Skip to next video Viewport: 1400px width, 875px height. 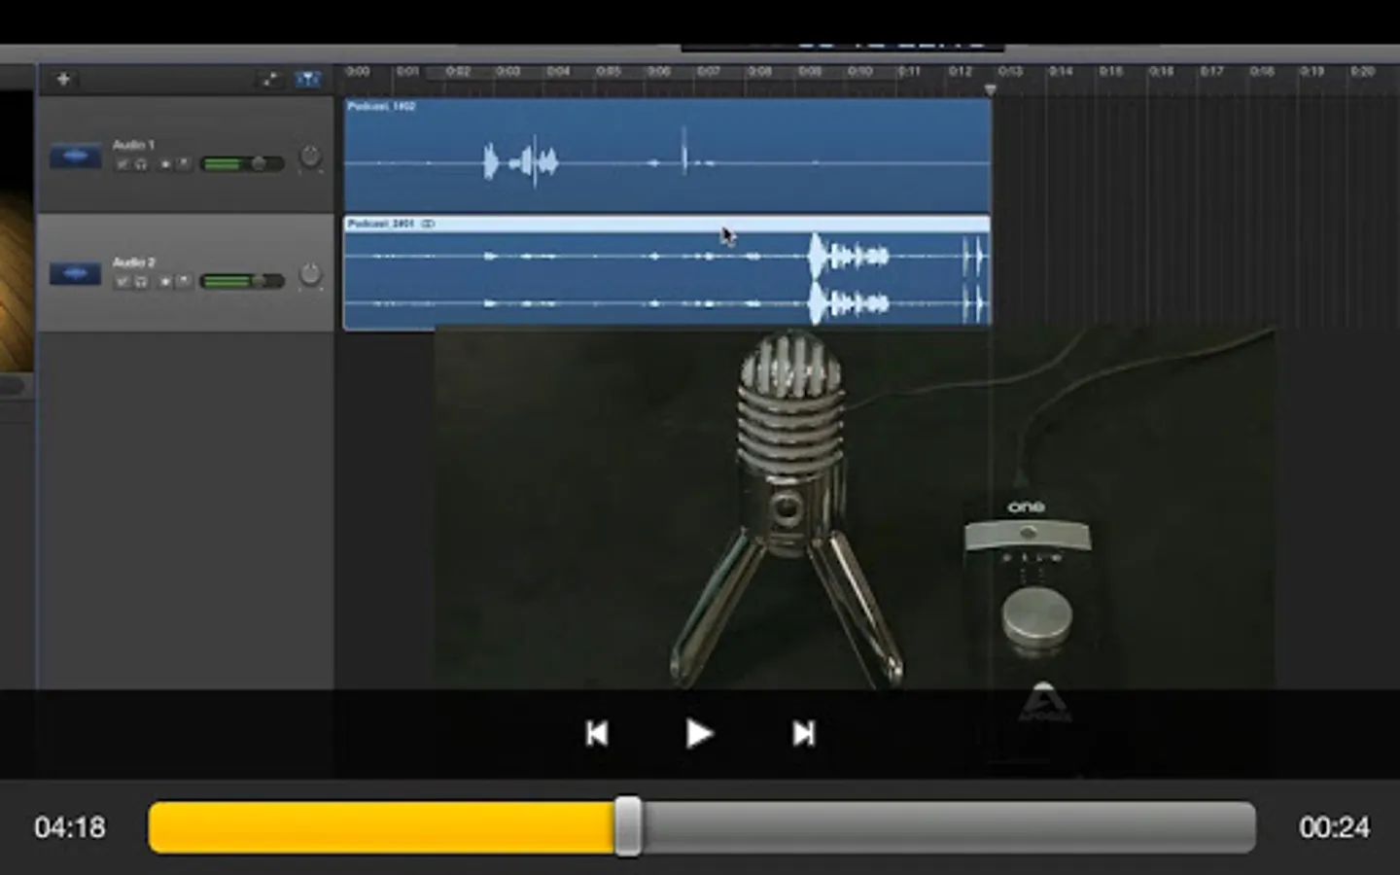tap(803, 733)
